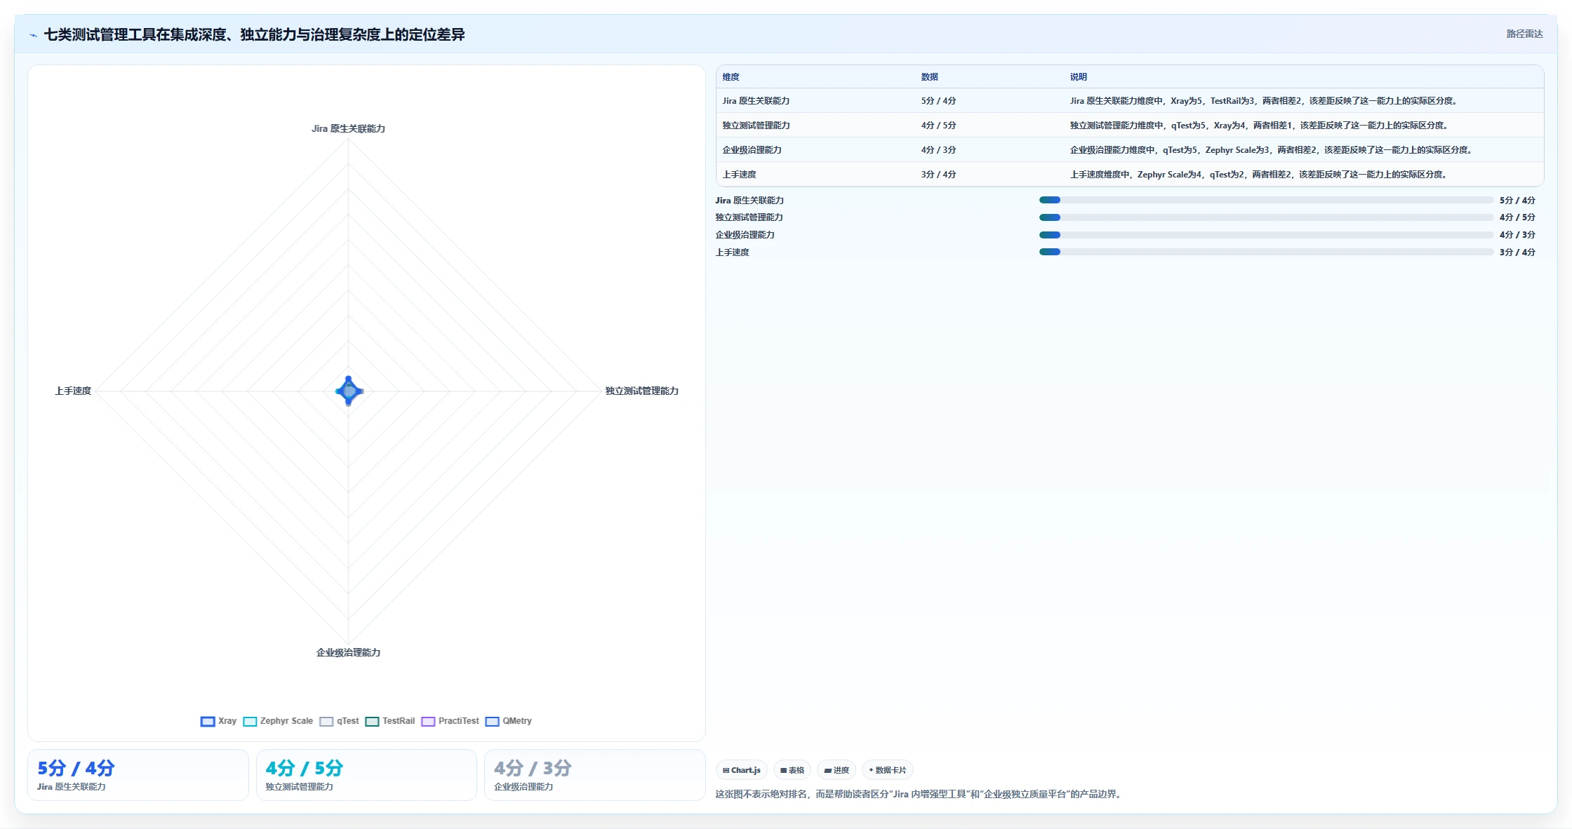This screenshot has width=1572, height=829.
Task: Hide the qTest series via legend
Action: pos(339,721)
